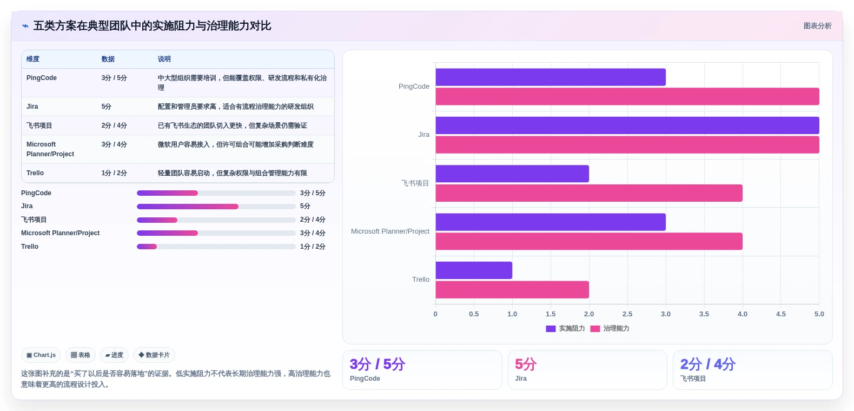Toggle the 治理能力 legend swatch
The width and height of the screenshot is (854, 411).
[x=595, y=329]
